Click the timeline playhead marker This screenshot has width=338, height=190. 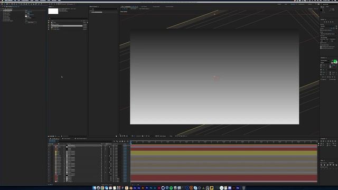(x=130, y=142)
